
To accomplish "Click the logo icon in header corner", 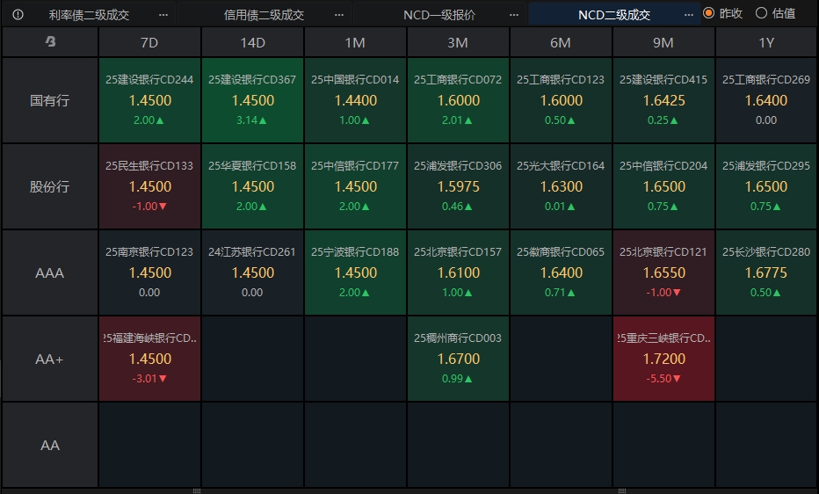I will click(50, 42).
